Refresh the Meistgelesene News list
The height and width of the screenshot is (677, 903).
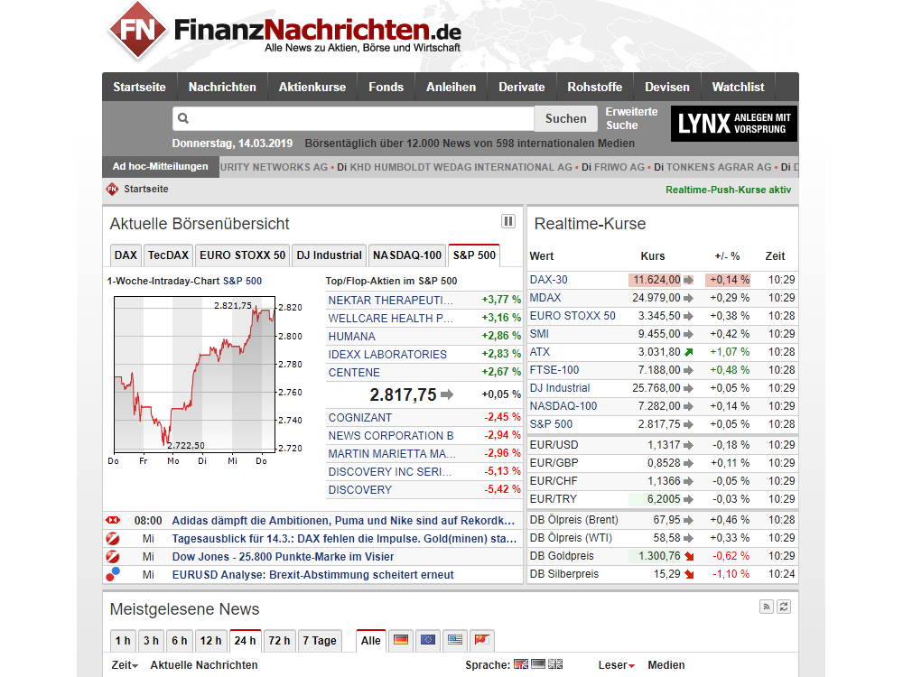point(784,607)
